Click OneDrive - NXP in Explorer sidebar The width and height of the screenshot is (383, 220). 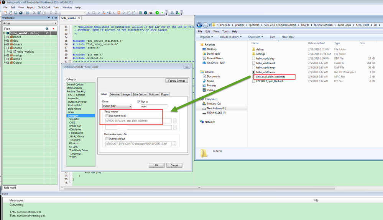(216, 63)
